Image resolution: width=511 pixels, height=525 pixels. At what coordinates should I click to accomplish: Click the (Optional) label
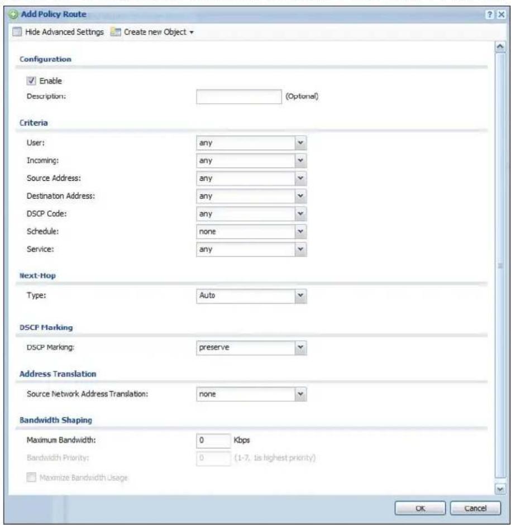click(x=302, y=97)
